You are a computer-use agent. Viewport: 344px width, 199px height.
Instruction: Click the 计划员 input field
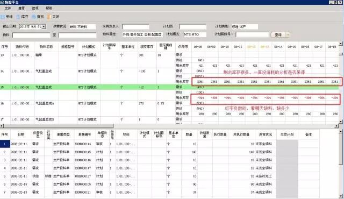(x=193, y=27)
